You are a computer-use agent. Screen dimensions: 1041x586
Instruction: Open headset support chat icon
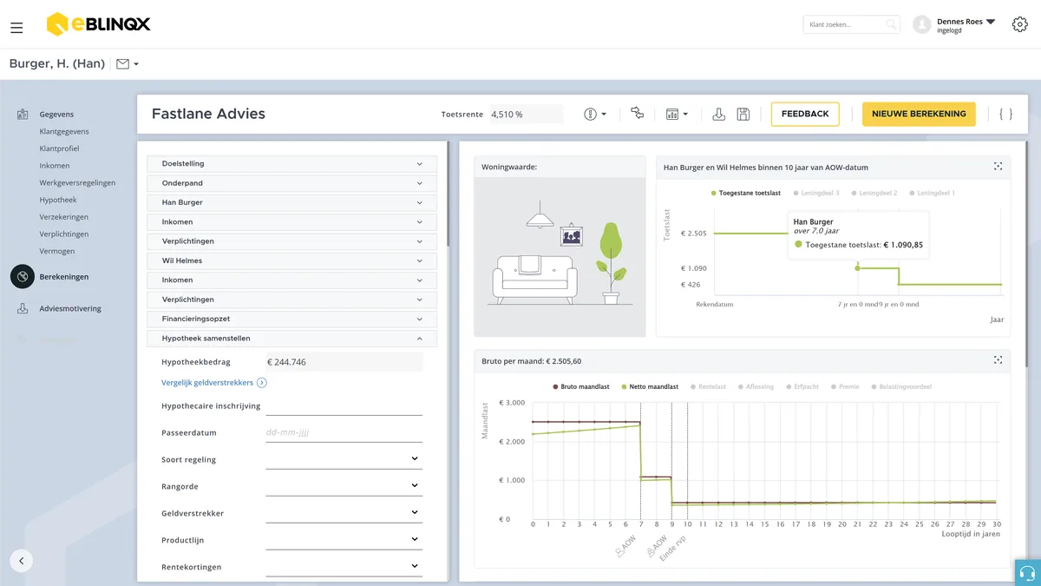[x=1027, y=573]
